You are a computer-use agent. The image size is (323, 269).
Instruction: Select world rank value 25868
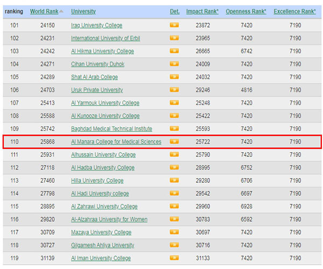click(47, 141)
